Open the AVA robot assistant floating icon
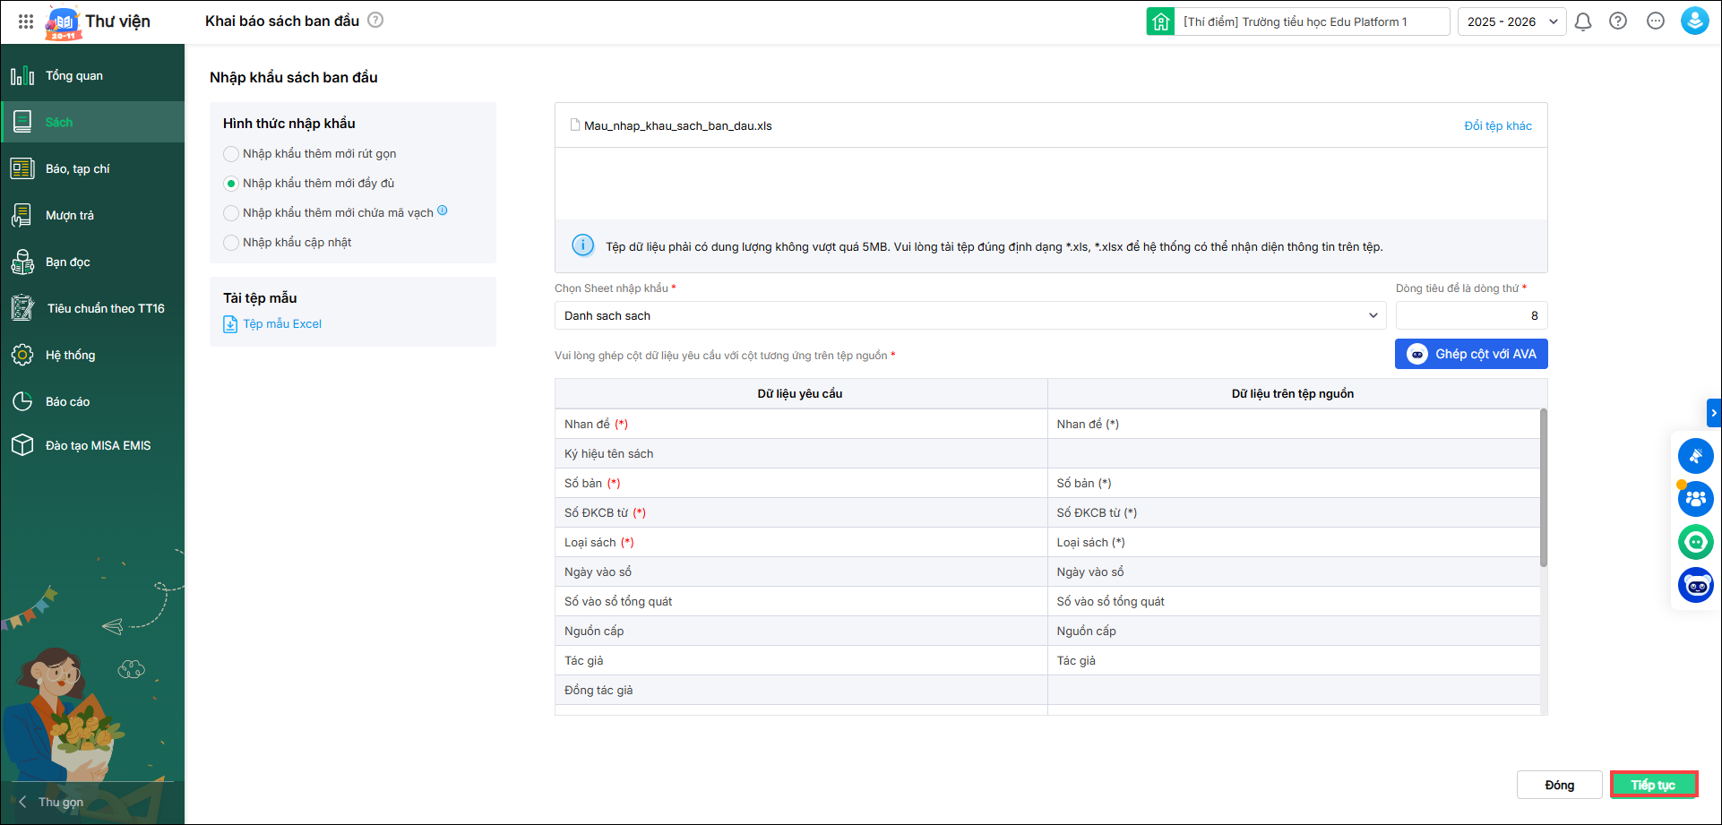 (x=1695, y=586)
